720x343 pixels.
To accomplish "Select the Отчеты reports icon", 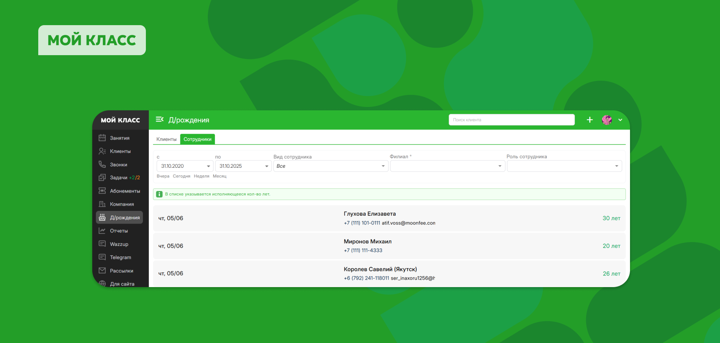I will (102, 230).
